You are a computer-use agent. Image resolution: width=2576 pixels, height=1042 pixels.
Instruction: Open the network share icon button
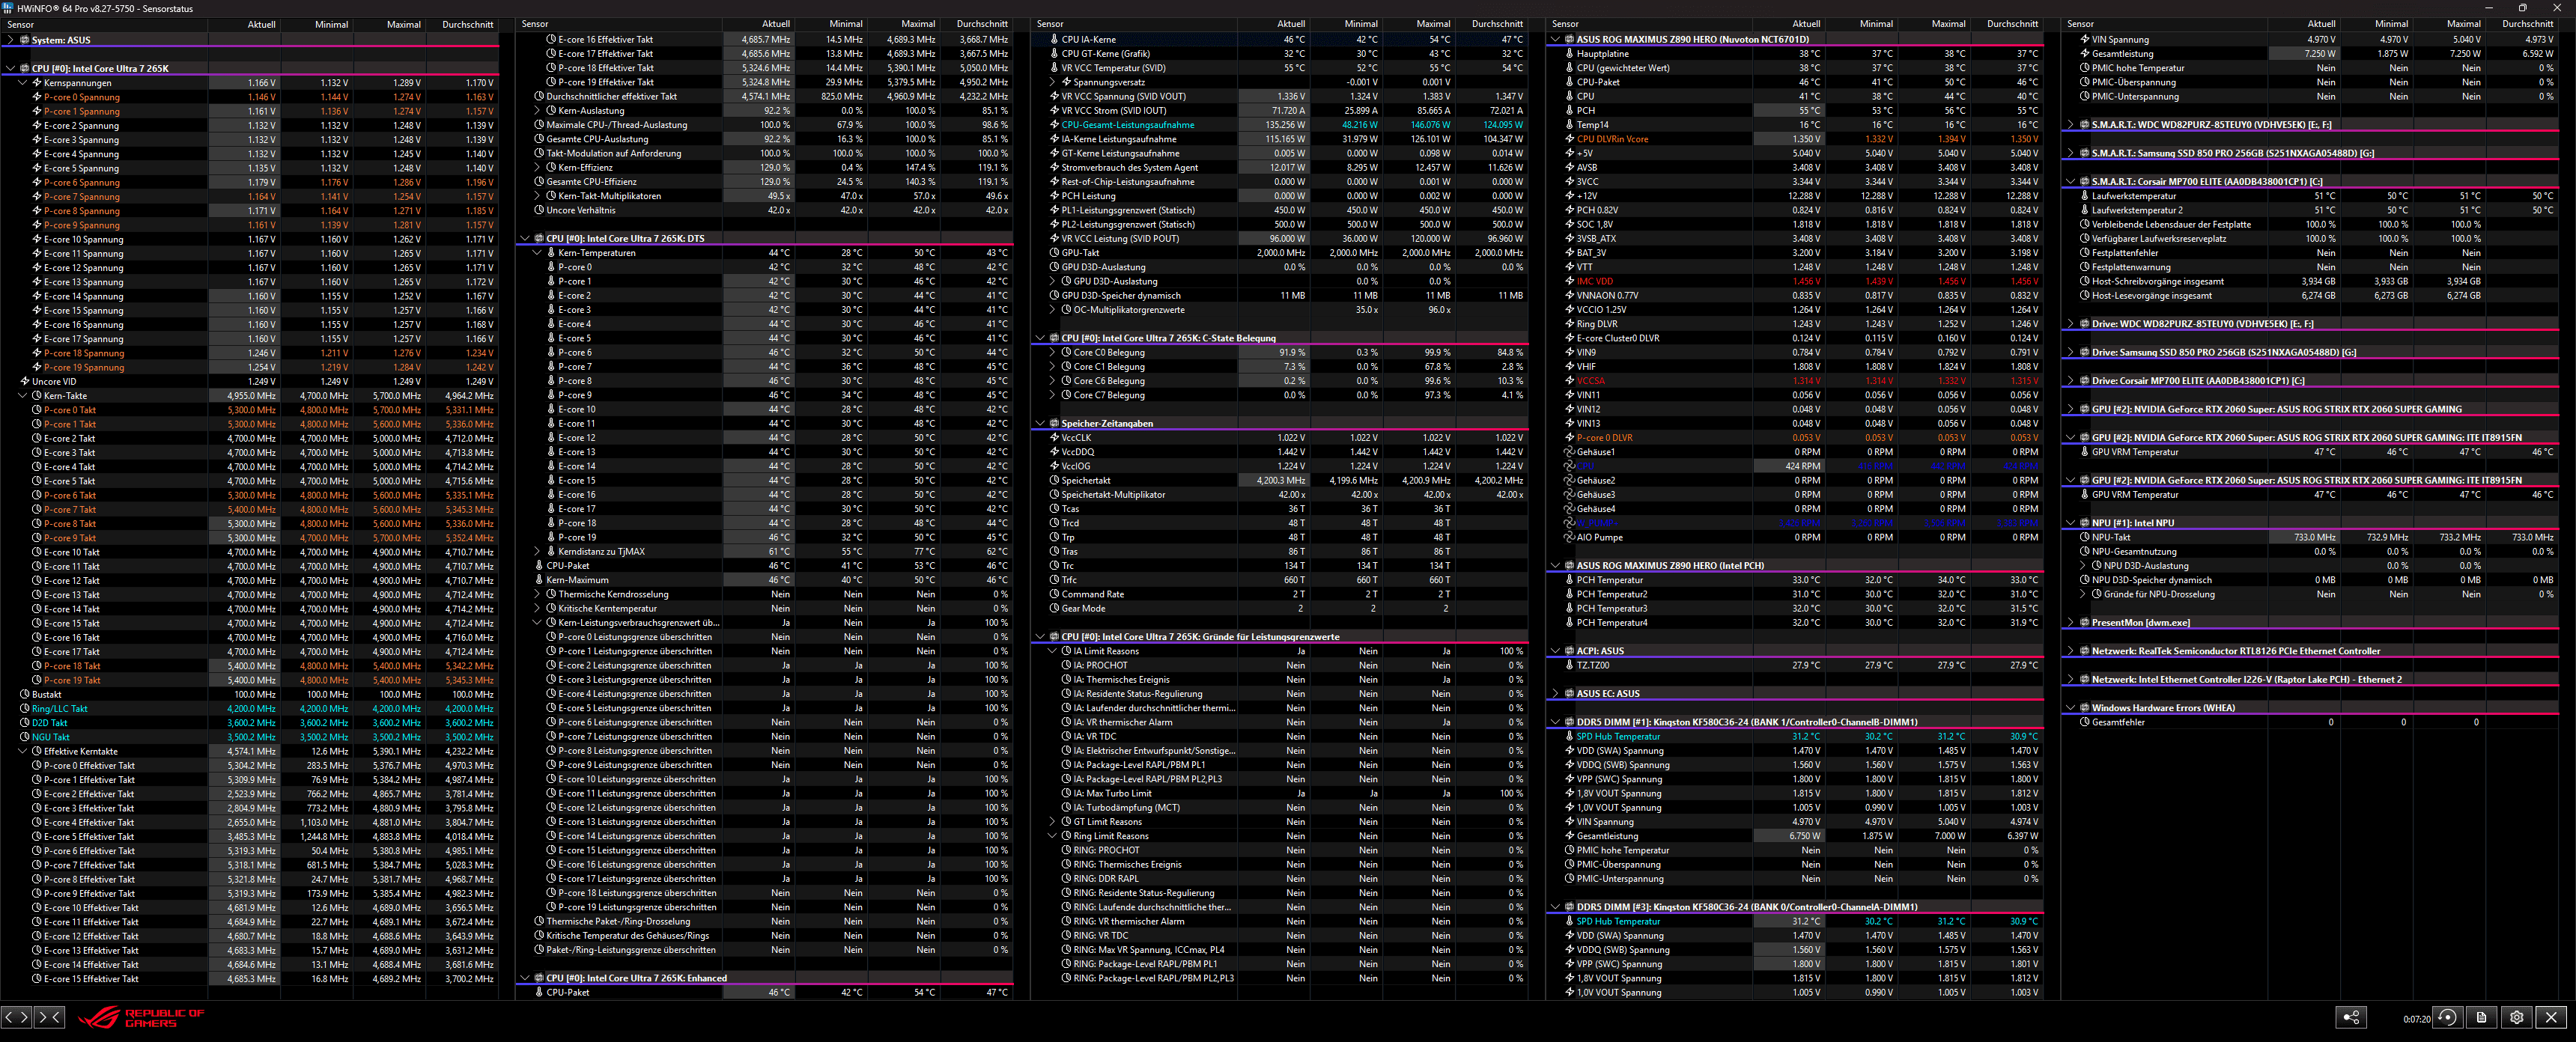[x=2351, y=1017]
